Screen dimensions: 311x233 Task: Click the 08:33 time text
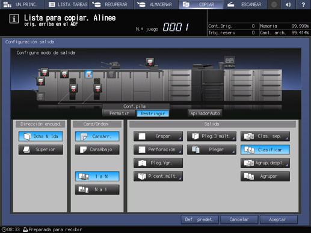tap(14, 229)
